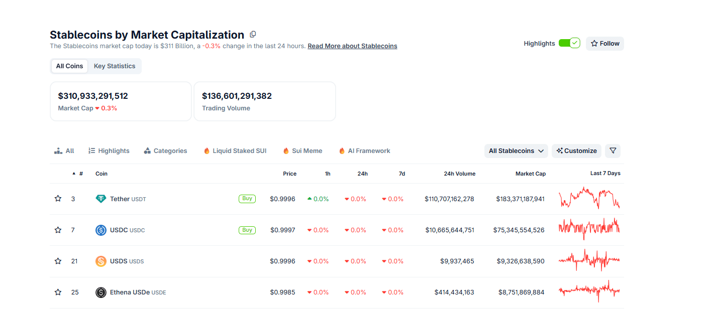Click the Customize sparkle icon
This screenshot has width=712, height=309.
coord(559,150)
